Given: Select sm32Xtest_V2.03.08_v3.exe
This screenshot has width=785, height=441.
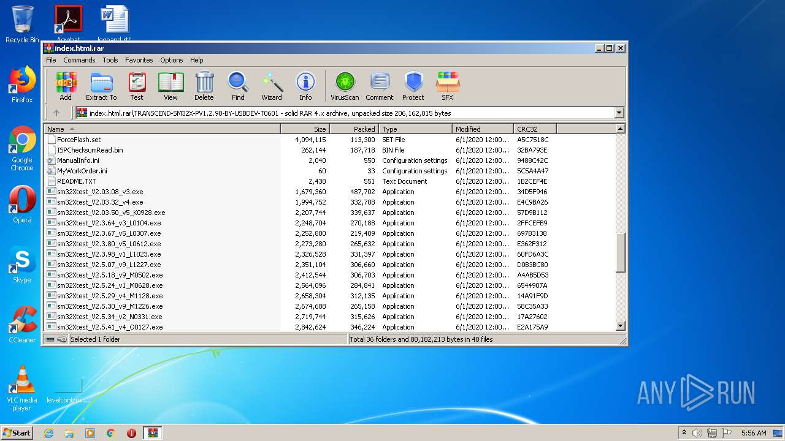Looking at the screenshot, I should pos(100,192).
